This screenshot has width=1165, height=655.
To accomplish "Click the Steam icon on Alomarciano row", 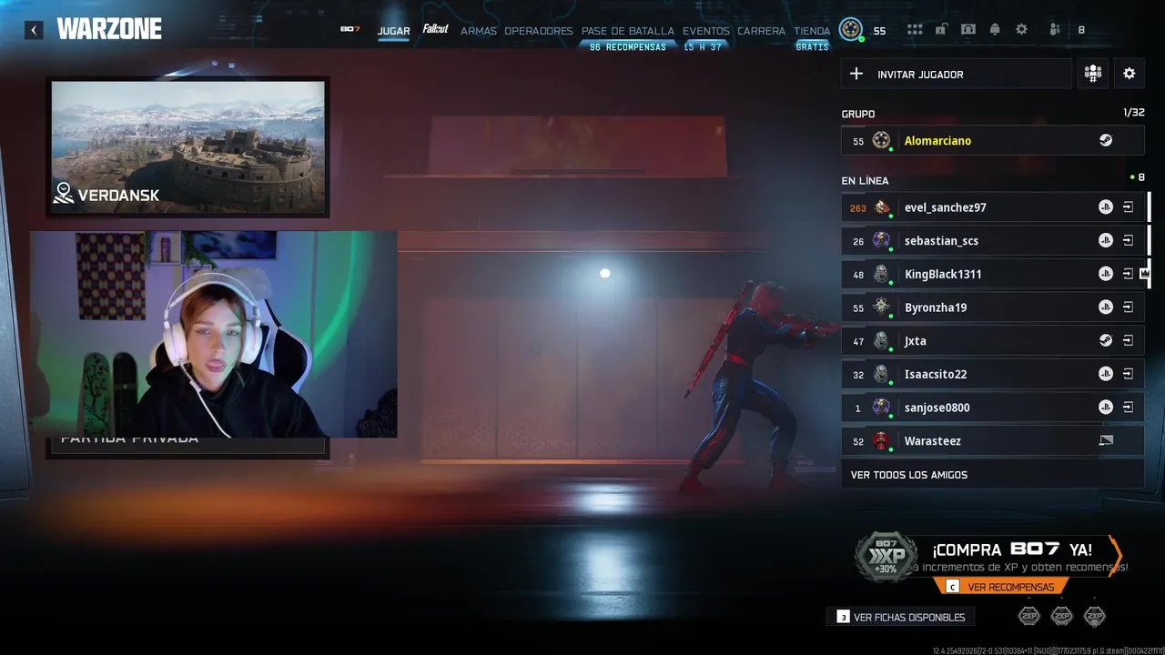I will coord(1105,141).
